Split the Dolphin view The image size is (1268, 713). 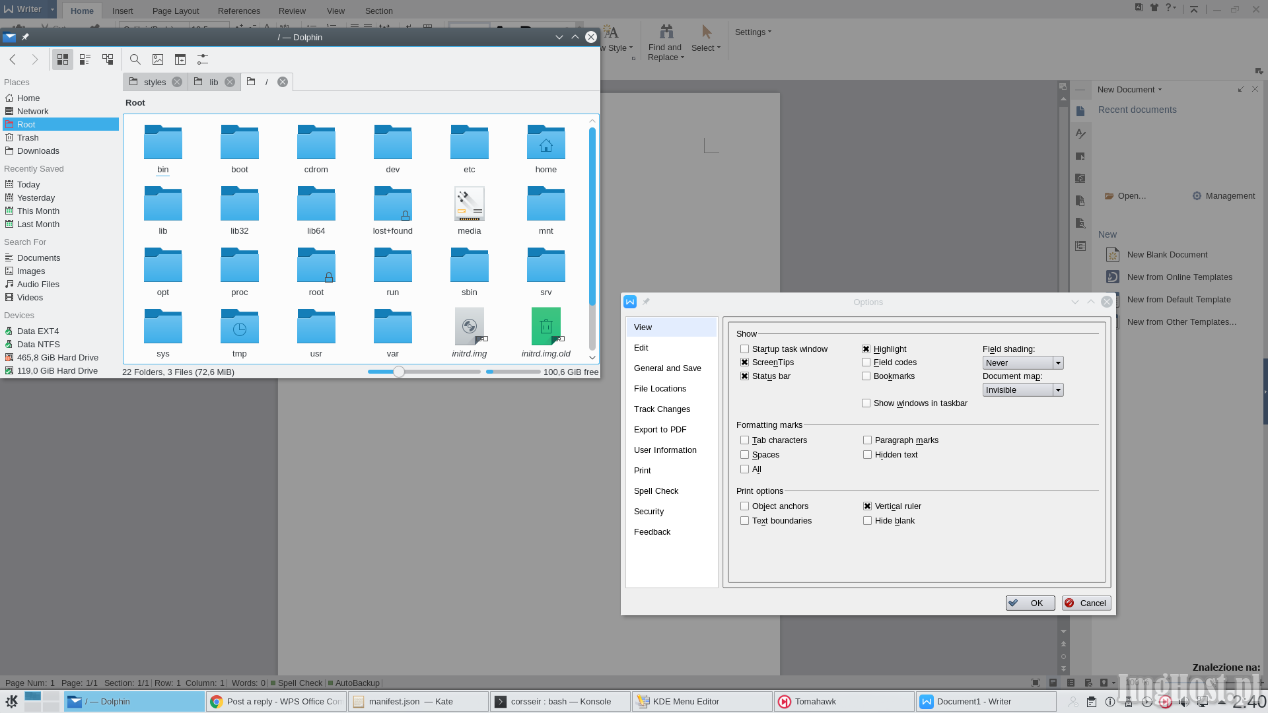tap(180, 59)
